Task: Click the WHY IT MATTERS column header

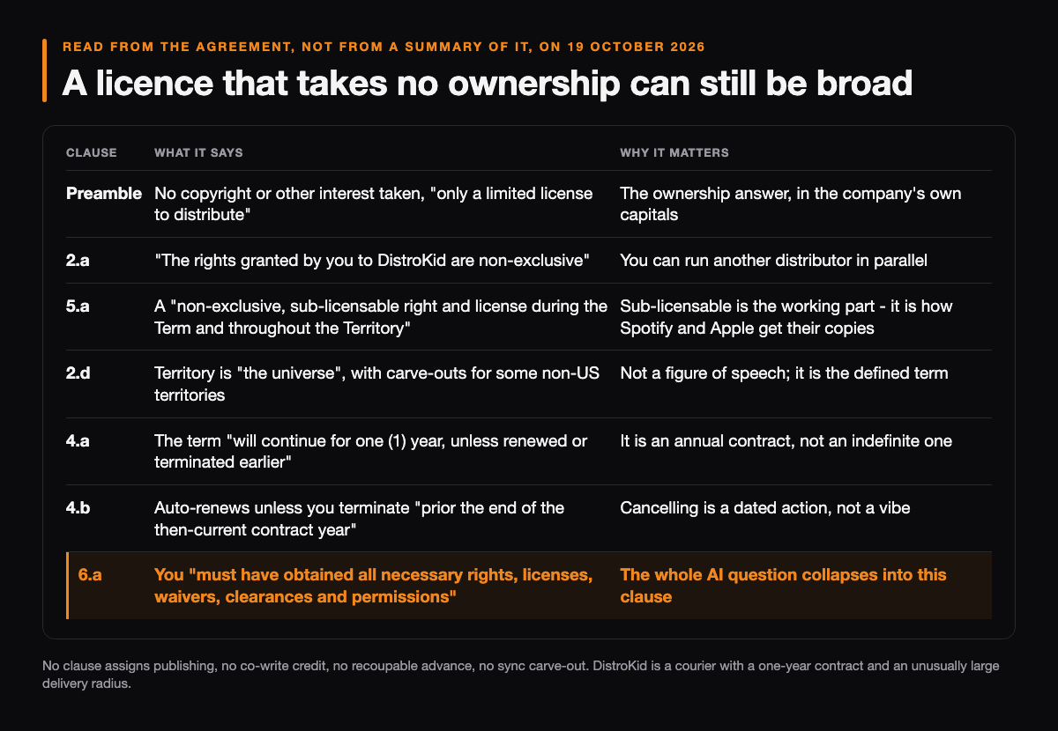Action: (674, 152)
